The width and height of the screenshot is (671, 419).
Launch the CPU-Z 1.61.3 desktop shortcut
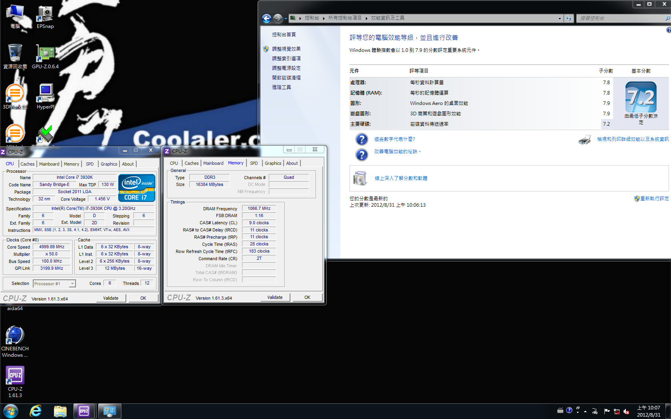15,382
